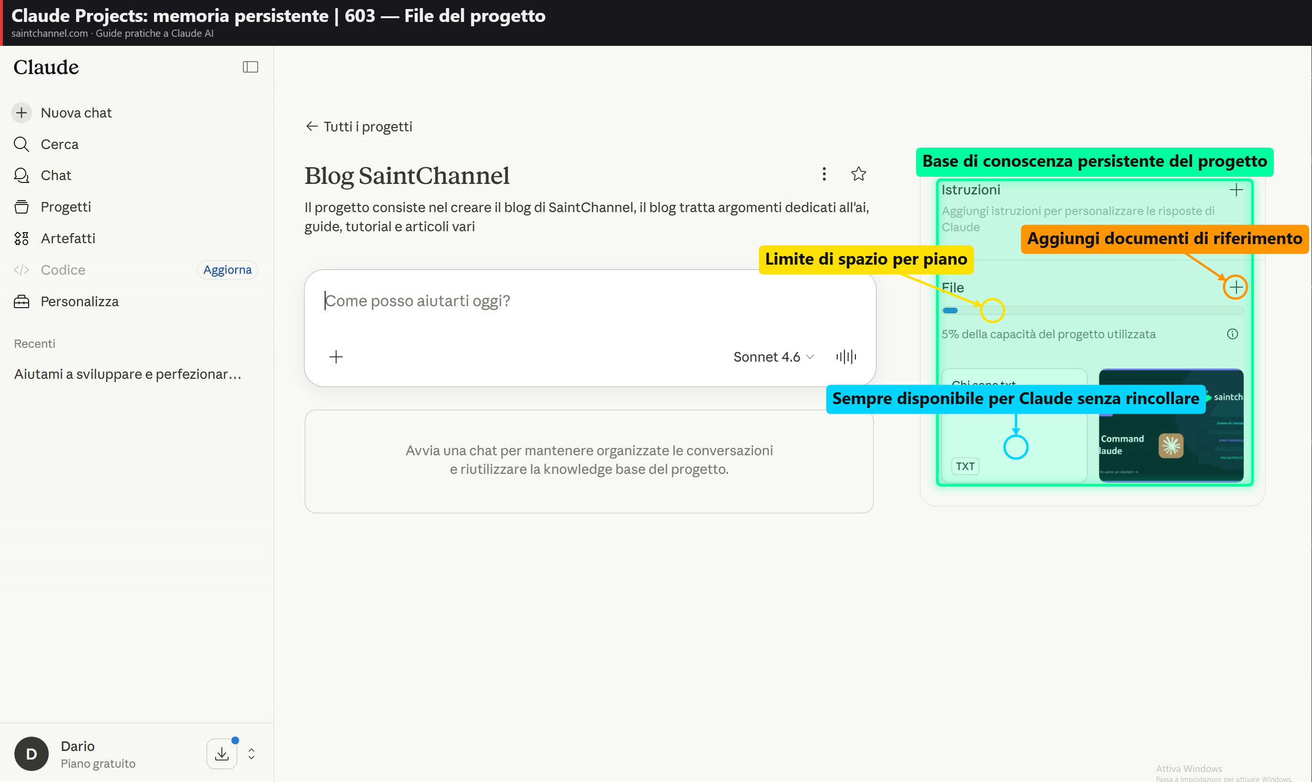
Task: Click the 'Avvia una chat' empty-state message
Action: (589, 460)
